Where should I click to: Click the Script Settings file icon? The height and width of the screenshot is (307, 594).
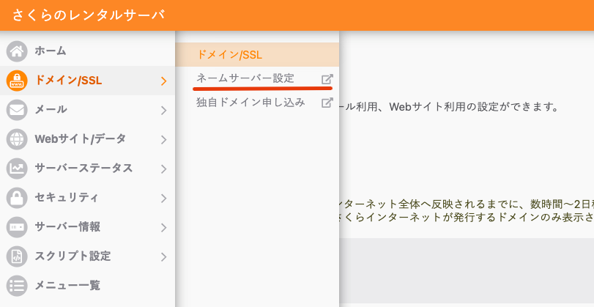click(17, 256)
